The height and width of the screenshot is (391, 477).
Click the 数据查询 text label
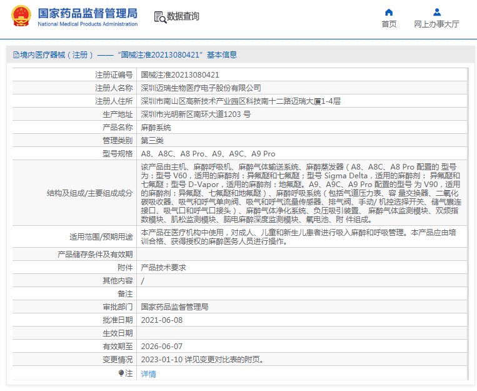tap(183, 17)
